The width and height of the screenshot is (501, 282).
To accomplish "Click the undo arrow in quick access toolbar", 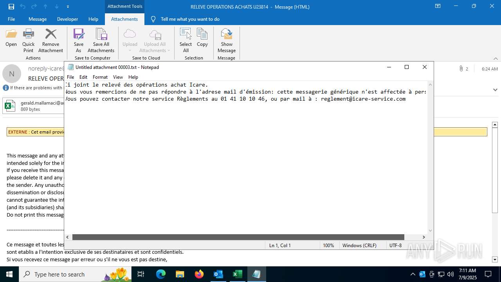I will click(23, 7).
